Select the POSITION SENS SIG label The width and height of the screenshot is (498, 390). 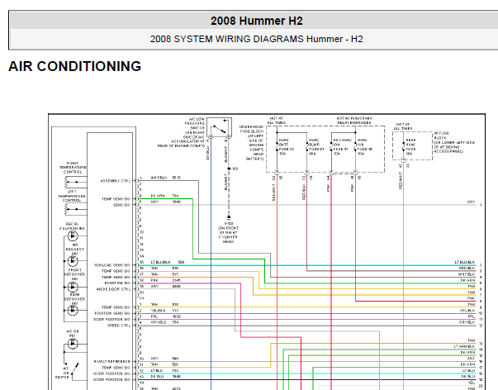tap(112, 313)
